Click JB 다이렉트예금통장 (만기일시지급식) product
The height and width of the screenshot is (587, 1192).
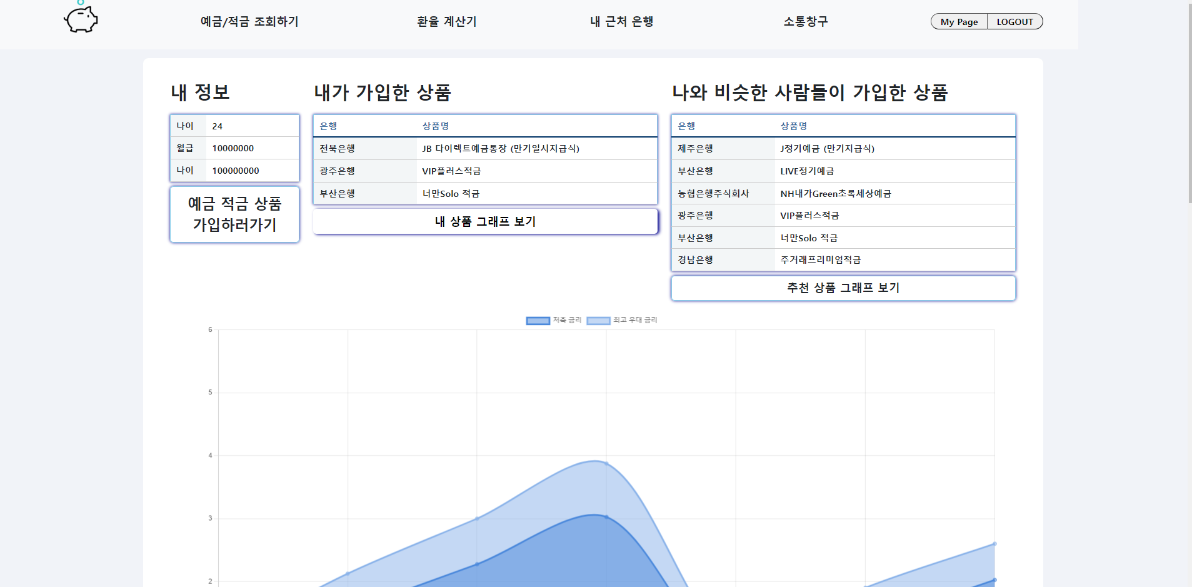[501, 149]
